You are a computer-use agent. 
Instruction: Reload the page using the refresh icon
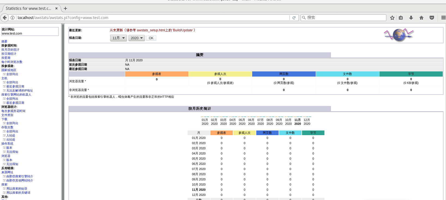tap(294, 18)
